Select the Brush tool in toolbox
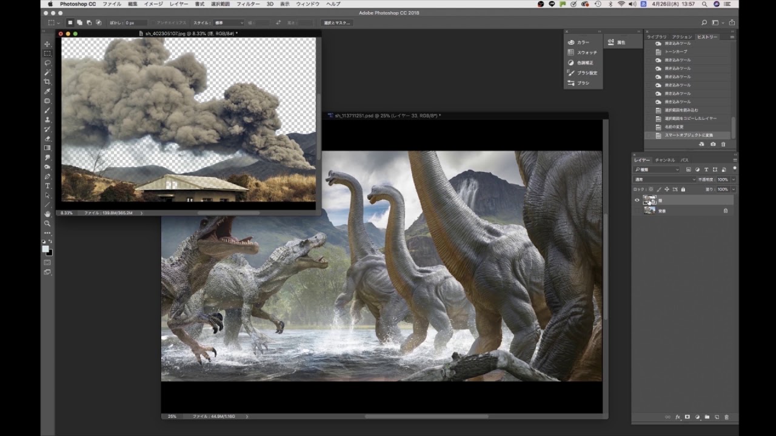This screenshot has width=776, height=436. (47, 110)
